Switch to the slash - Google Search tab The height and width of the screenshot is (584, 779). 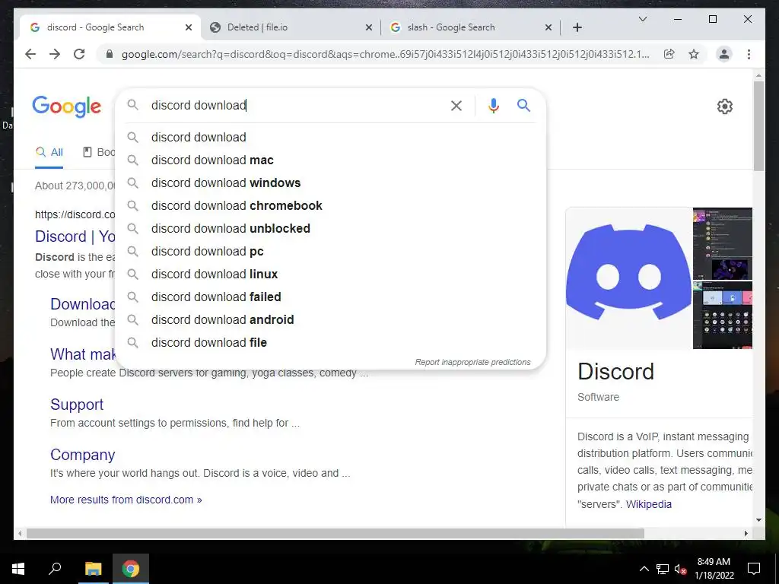471,27
